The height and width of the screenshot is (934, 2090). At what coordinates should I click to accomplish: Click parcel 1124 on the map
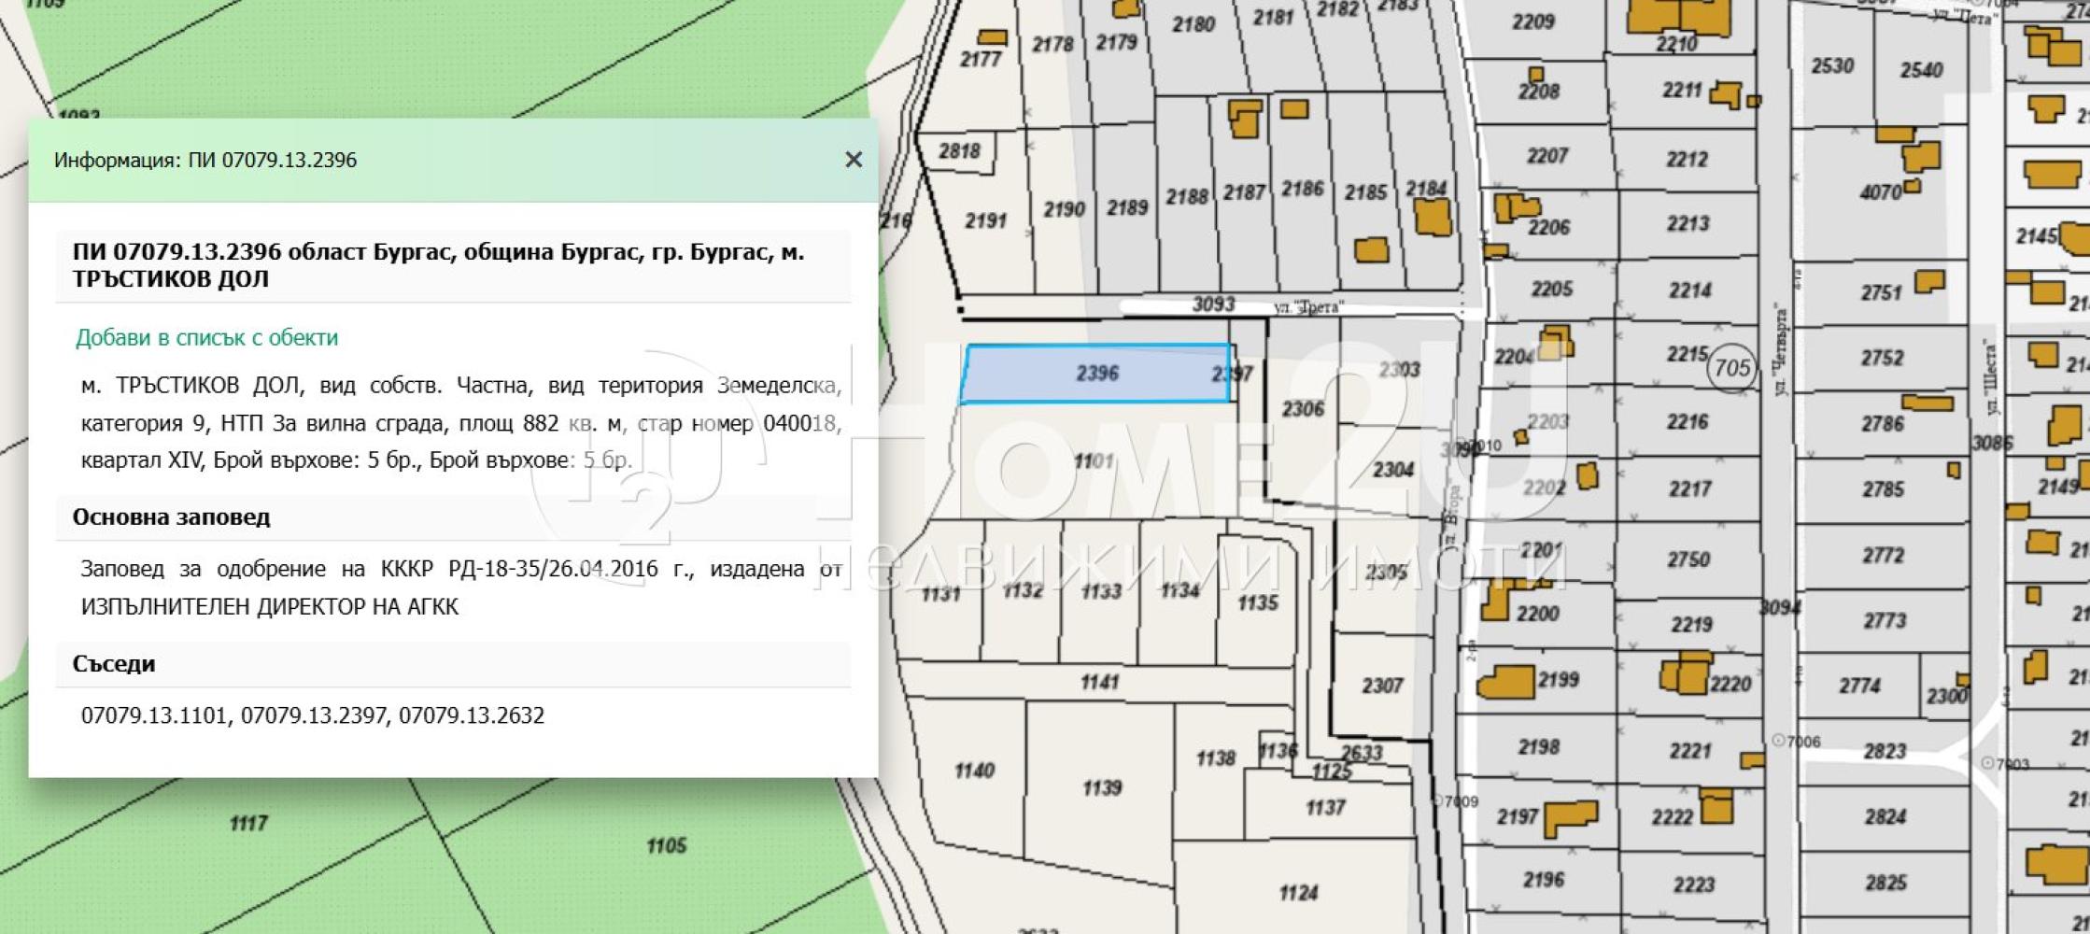tap(1298, 894)
